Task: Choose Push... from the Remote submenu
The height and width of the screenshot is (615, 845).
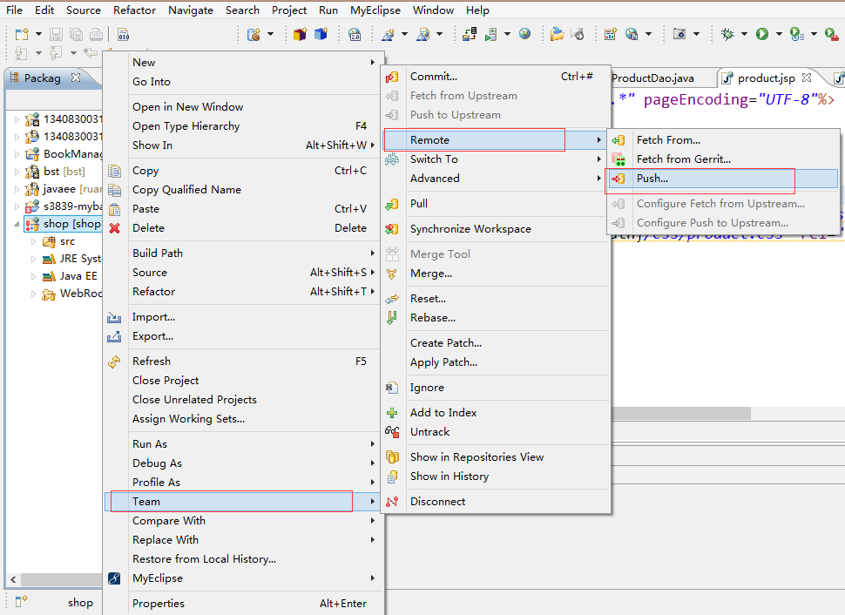Action: pyautogui.click(x=723, y=179)
